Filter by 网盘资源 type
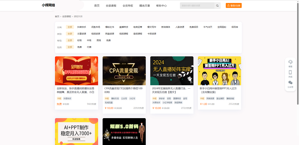The height and width of the screenshot is (145, 299). [x=110, y=34]
